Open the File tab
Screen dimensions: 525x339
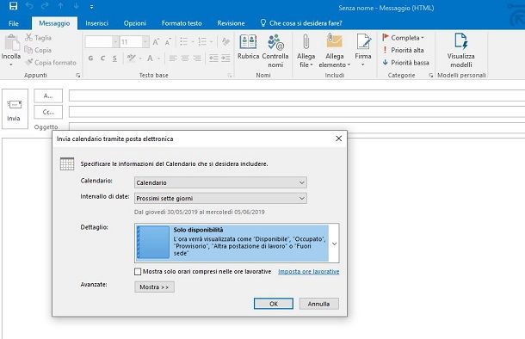[x=14, y=23]
